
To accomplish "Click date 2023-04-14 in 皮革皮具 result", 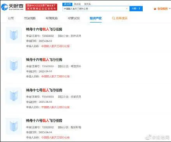I will click(x=45, y=102).
